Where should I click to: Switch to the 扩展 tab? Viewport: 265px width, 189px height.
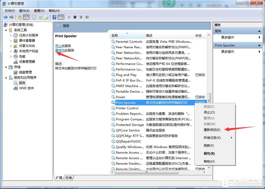point(59,178)
